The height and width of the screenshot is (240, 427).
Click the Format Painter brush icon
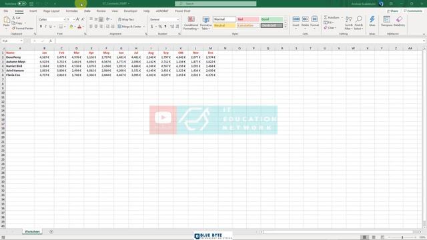tap(13, 28)
